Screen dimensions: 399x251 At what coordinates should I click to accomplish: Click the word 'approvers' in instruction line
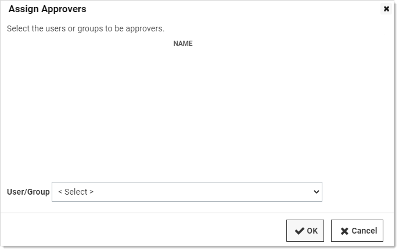coord(145,29)
